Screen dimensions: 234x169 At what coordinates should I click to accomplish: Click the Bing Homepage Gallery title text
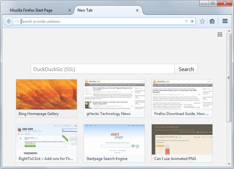coord(39,114)
